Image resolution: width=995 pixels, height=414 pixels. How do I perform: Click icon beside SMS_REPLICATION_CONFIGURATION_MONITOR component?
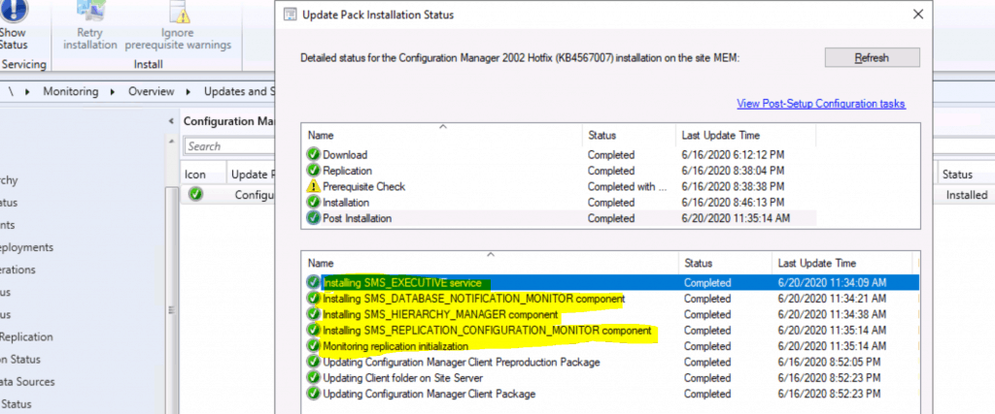click(314, 331)
